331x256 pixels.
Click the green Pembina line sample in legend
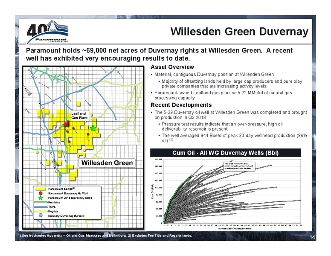(x=41, y=202)
